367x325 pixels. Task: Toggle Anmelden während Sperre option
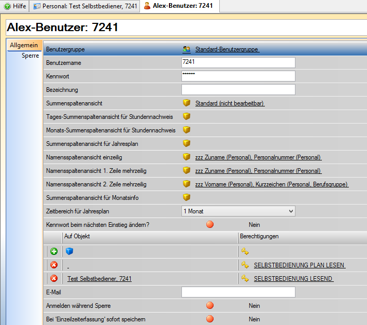point(210,306)
